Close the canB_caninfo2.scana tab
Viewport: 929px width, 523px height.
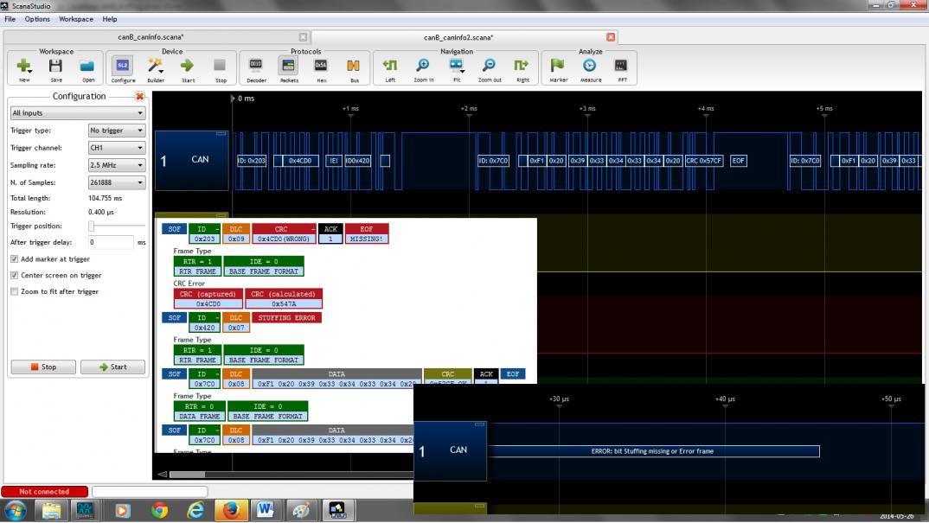(610, 37)
